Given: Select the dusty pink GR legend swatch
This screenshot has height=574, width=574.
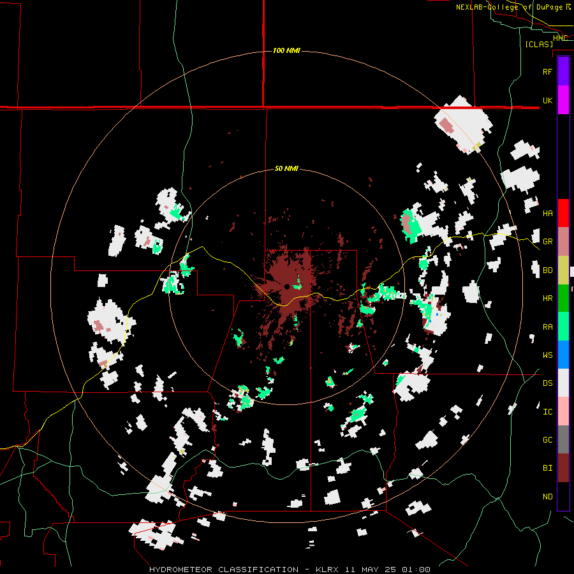Looking at the screenshot, I should pos(563,241).
